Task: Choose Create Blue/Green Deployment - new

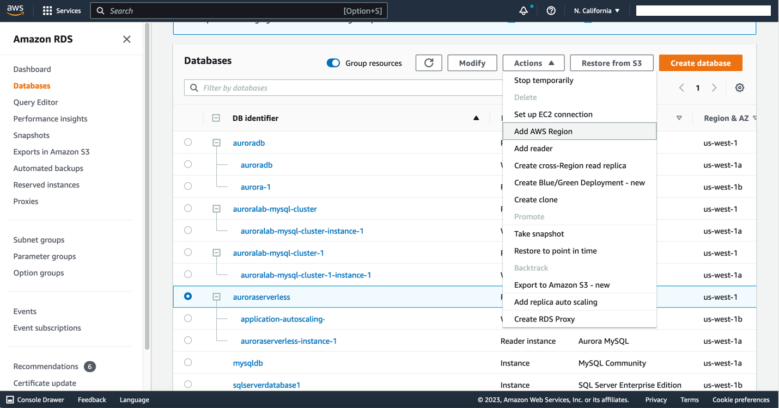Action: tap(580, 183)
